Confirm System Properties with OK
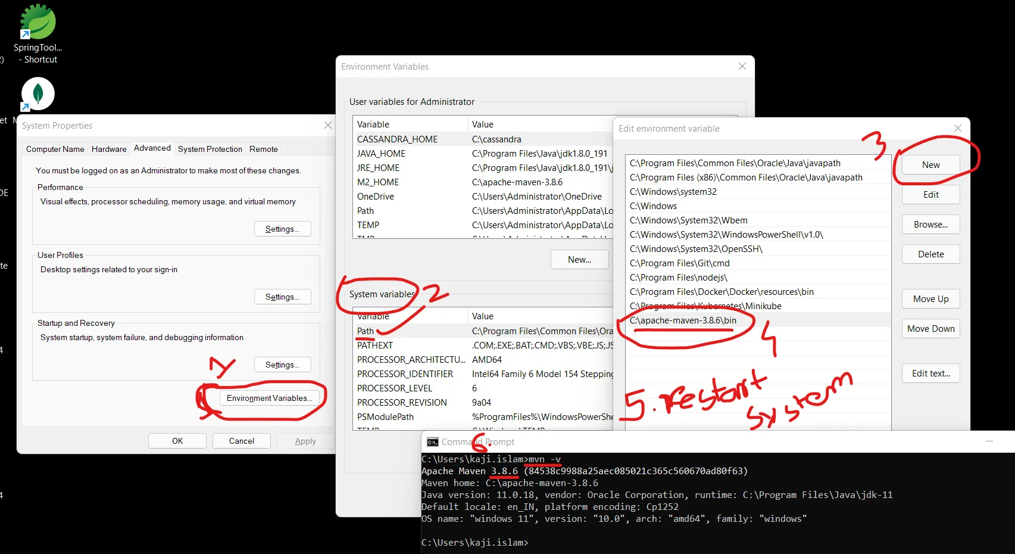The width and height of the screenshot is (1015, 554). [177, 441]
